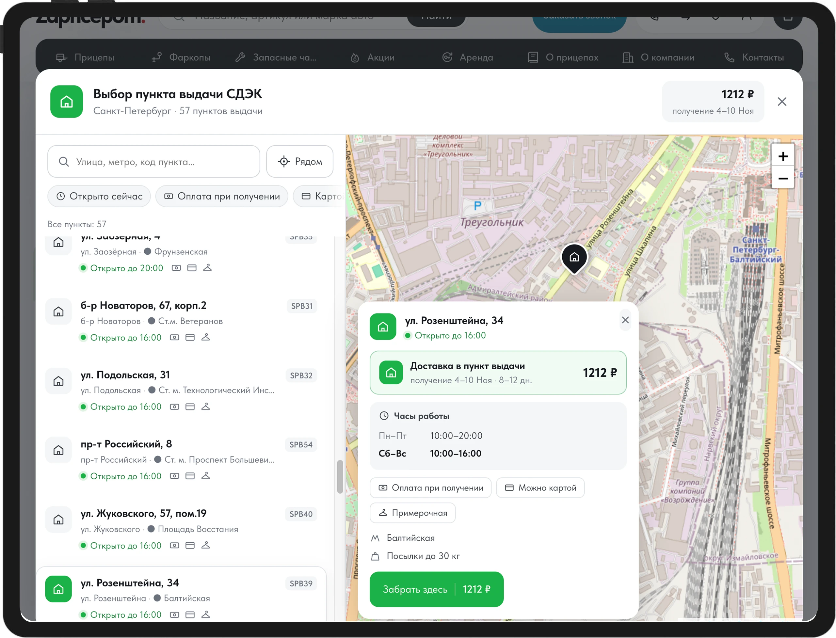Click the SPB40 code badge

tap(301, 514)
